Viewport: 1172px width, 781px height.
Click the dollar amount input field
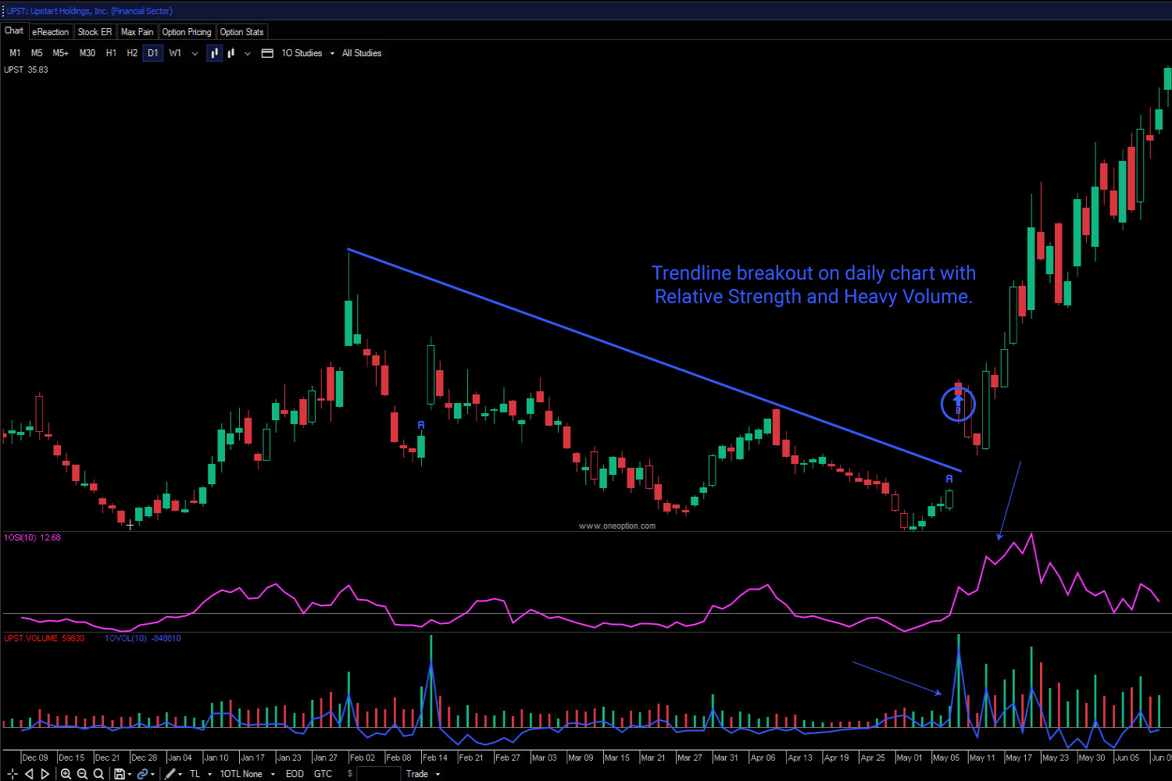(378, 773)
